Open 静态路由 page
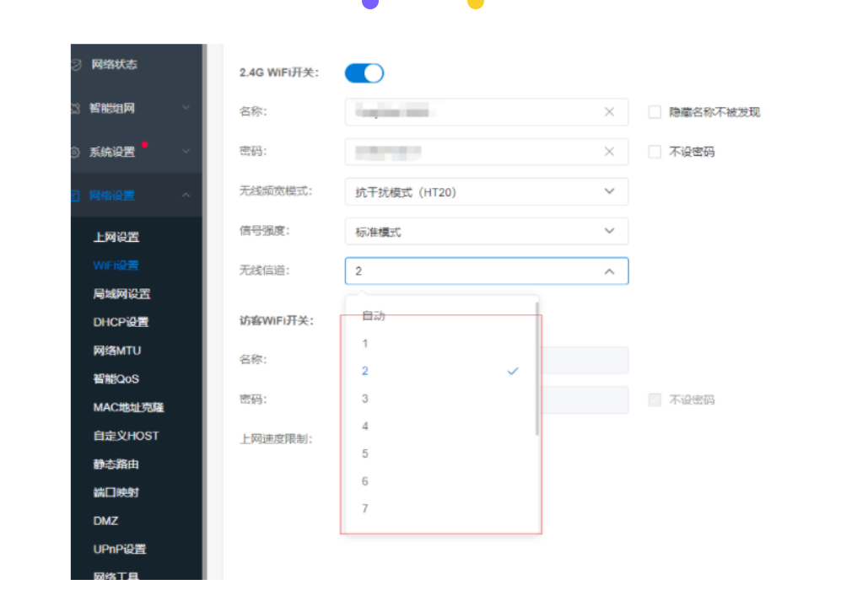Viewport: 846px width, 606px height. 116,464
